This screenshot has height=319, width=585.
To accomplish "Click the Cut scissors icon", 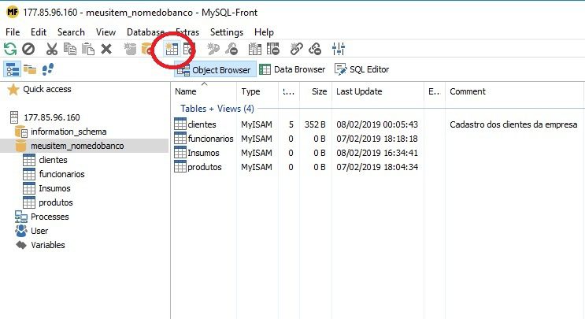I will point(52,49).
